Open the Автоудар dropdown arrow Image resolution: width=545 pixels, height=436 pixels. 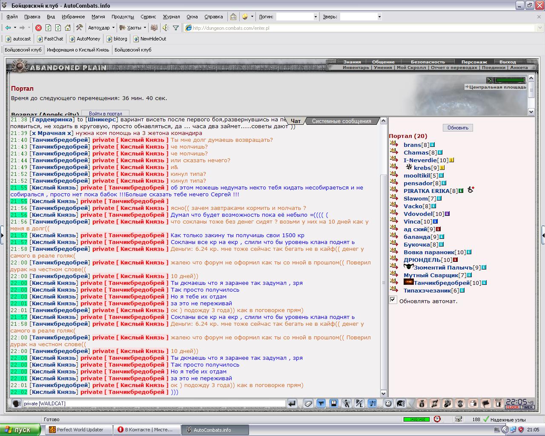click(113, 28)
